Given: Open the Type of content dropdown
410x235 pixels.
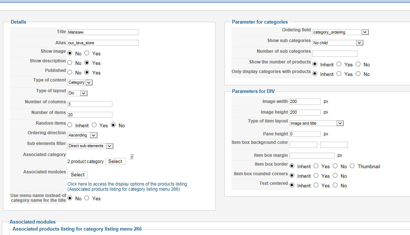Looking at the screenshot, I should (80, 82).
